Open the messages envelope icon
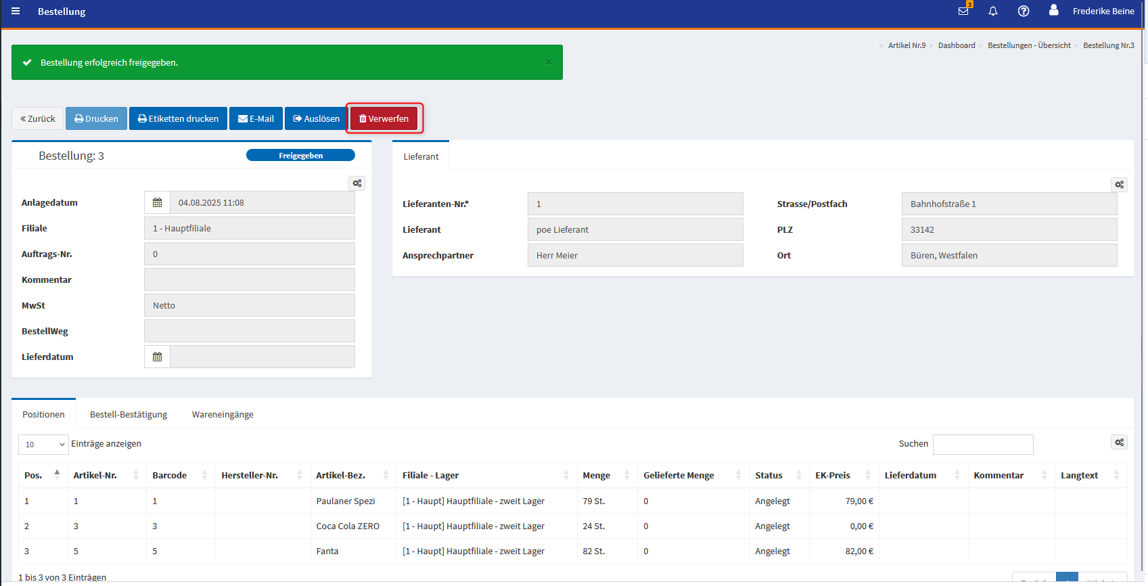Viewport: 1148px width, 586px height. tap(963, 11)
